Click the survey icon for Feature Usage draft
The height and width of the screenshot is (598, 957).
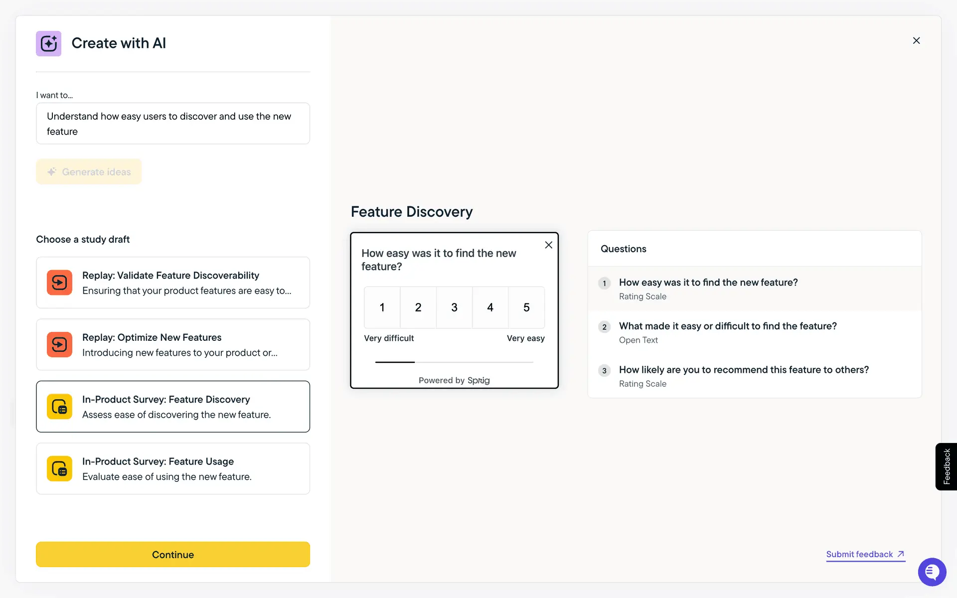click(x=59, y=468)
